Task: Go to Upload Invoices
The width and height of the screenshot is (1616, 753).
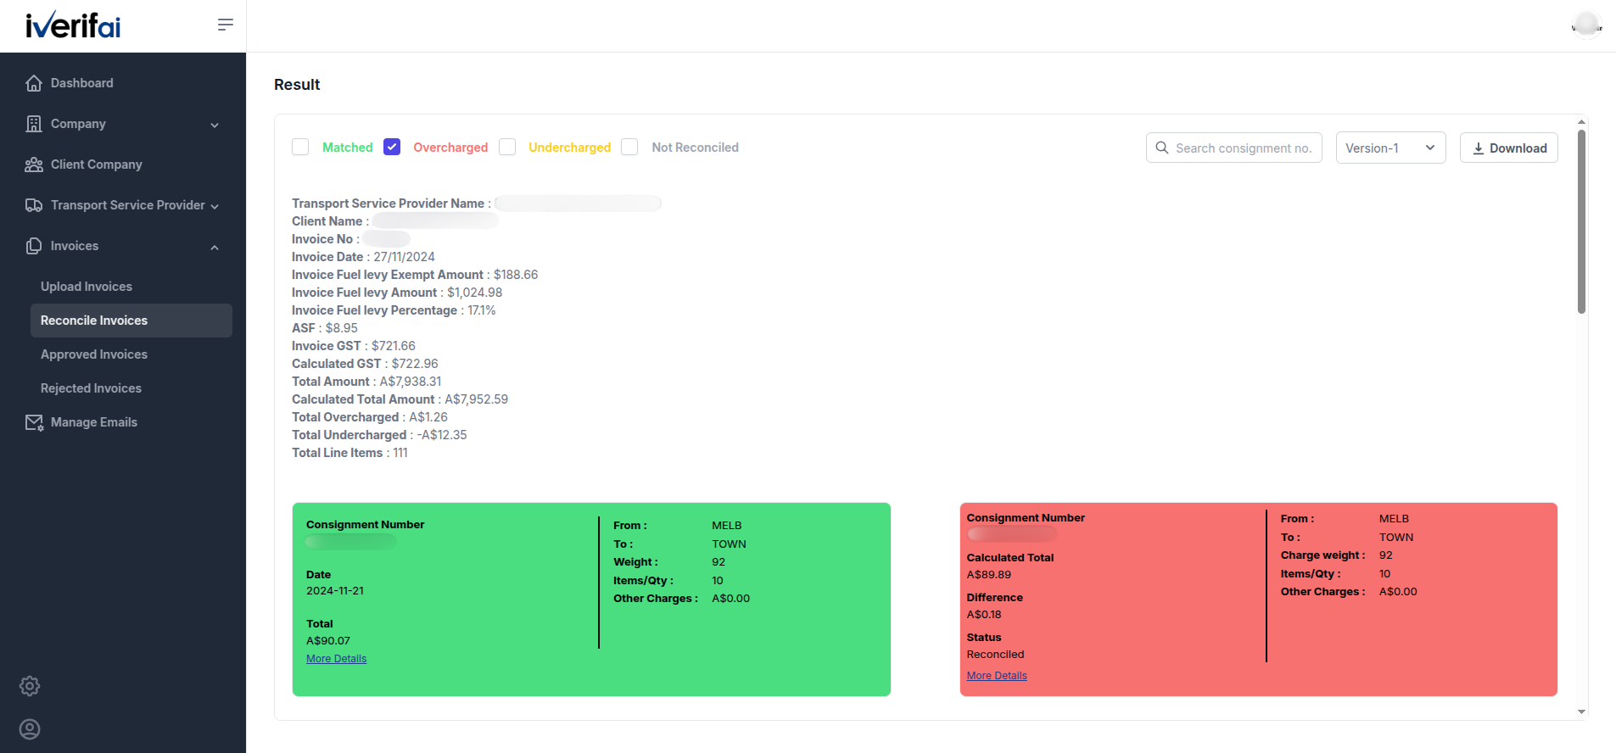Action: tap(87, 287)
